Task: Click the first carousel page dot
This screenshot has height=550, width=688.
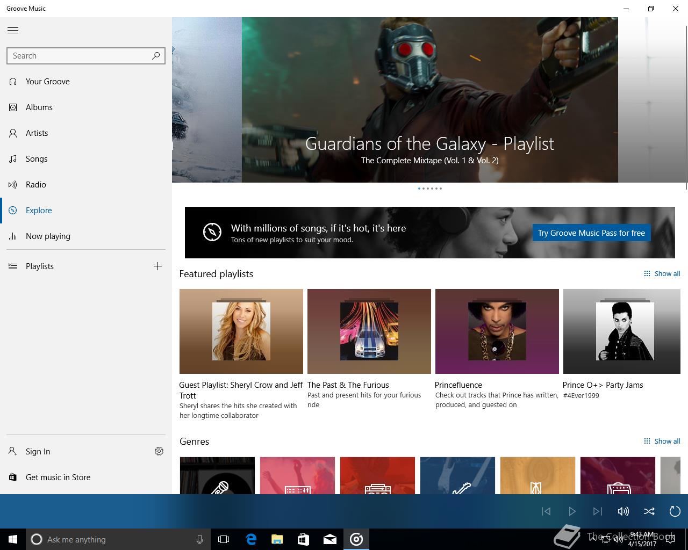Action: click(419, 189)
